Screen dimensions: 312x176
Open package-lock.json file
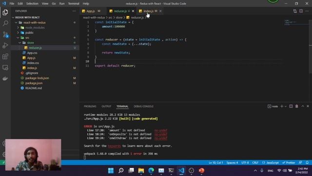[x=45, y=78]
